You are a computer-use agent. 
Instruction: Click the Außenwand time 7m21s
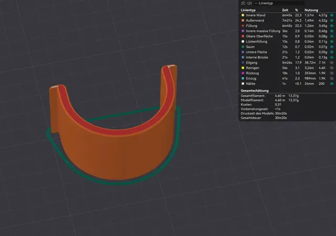[287, 20]
